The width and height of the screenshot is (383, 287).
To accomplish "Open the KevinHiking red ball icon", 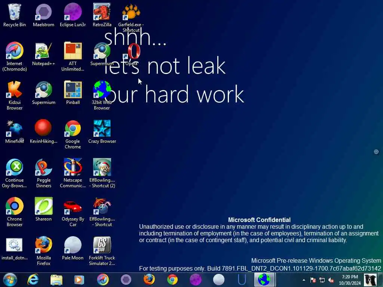I will pyautogui.click(x=43, y=132).
